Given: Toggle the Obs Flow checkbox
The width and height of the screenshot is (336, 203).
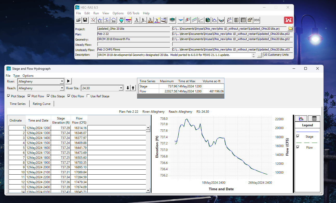Looking at the screenshot, I should click(69, 96).
